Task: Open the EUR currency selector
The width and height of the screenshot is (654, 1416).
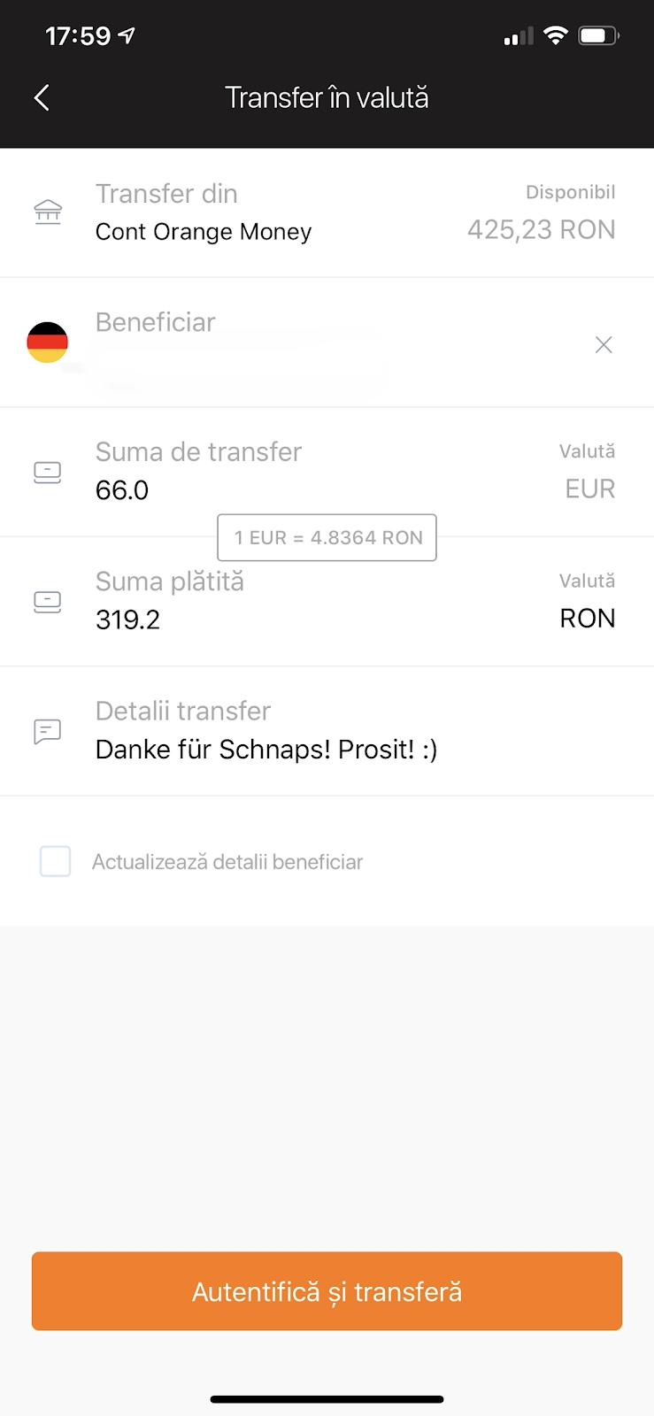Action: pos(589,489)
